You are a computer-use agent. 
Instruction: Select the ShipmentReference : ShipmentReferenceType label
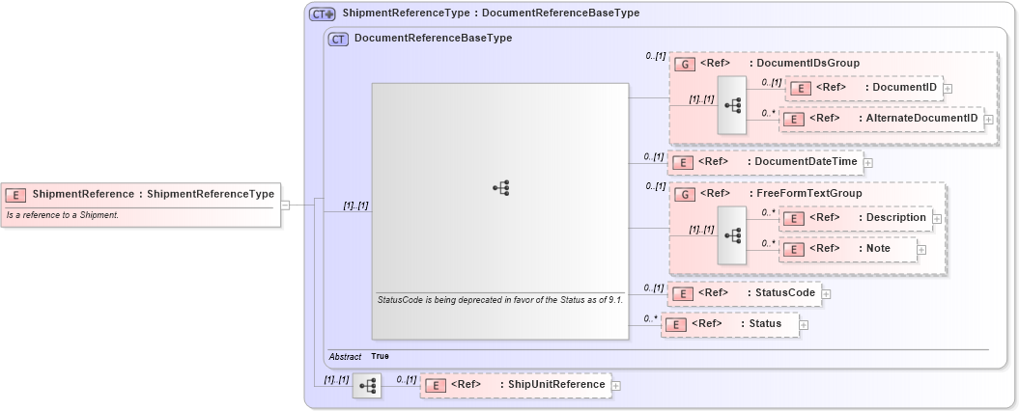(x=154, y=194)
